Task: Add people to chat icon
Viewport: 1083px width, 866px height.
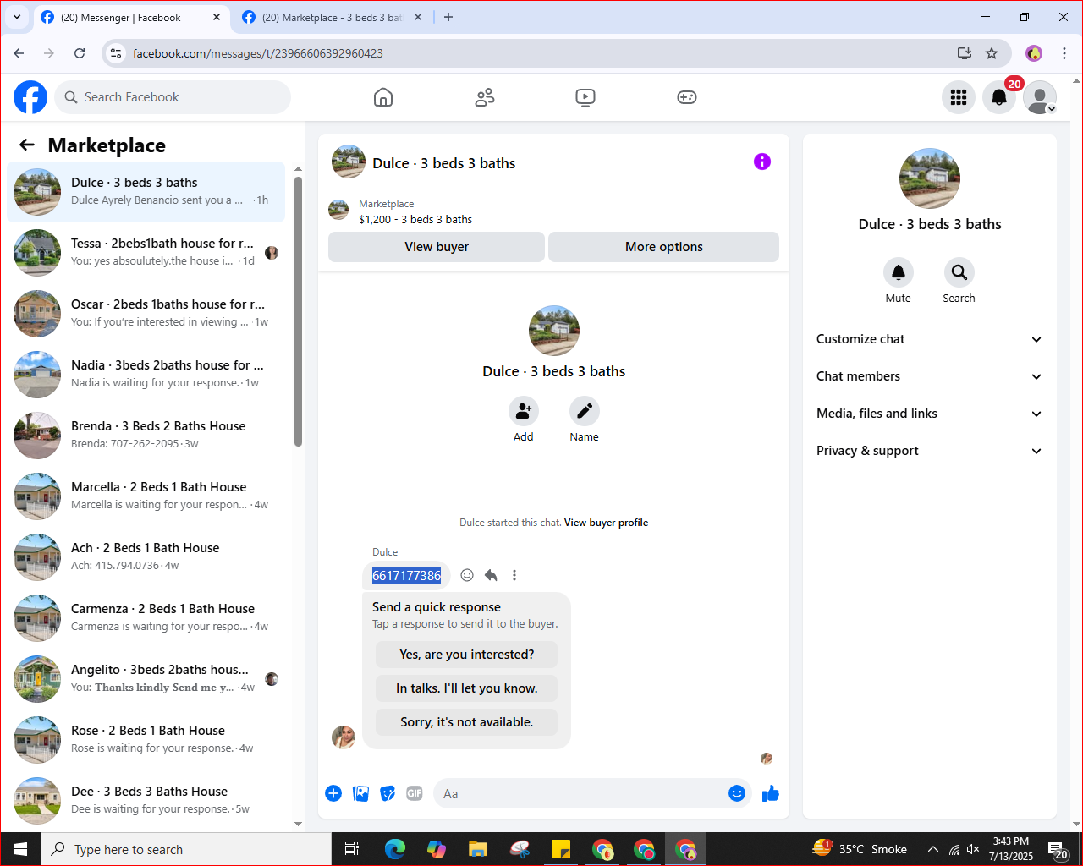Action: pos(524,411)
